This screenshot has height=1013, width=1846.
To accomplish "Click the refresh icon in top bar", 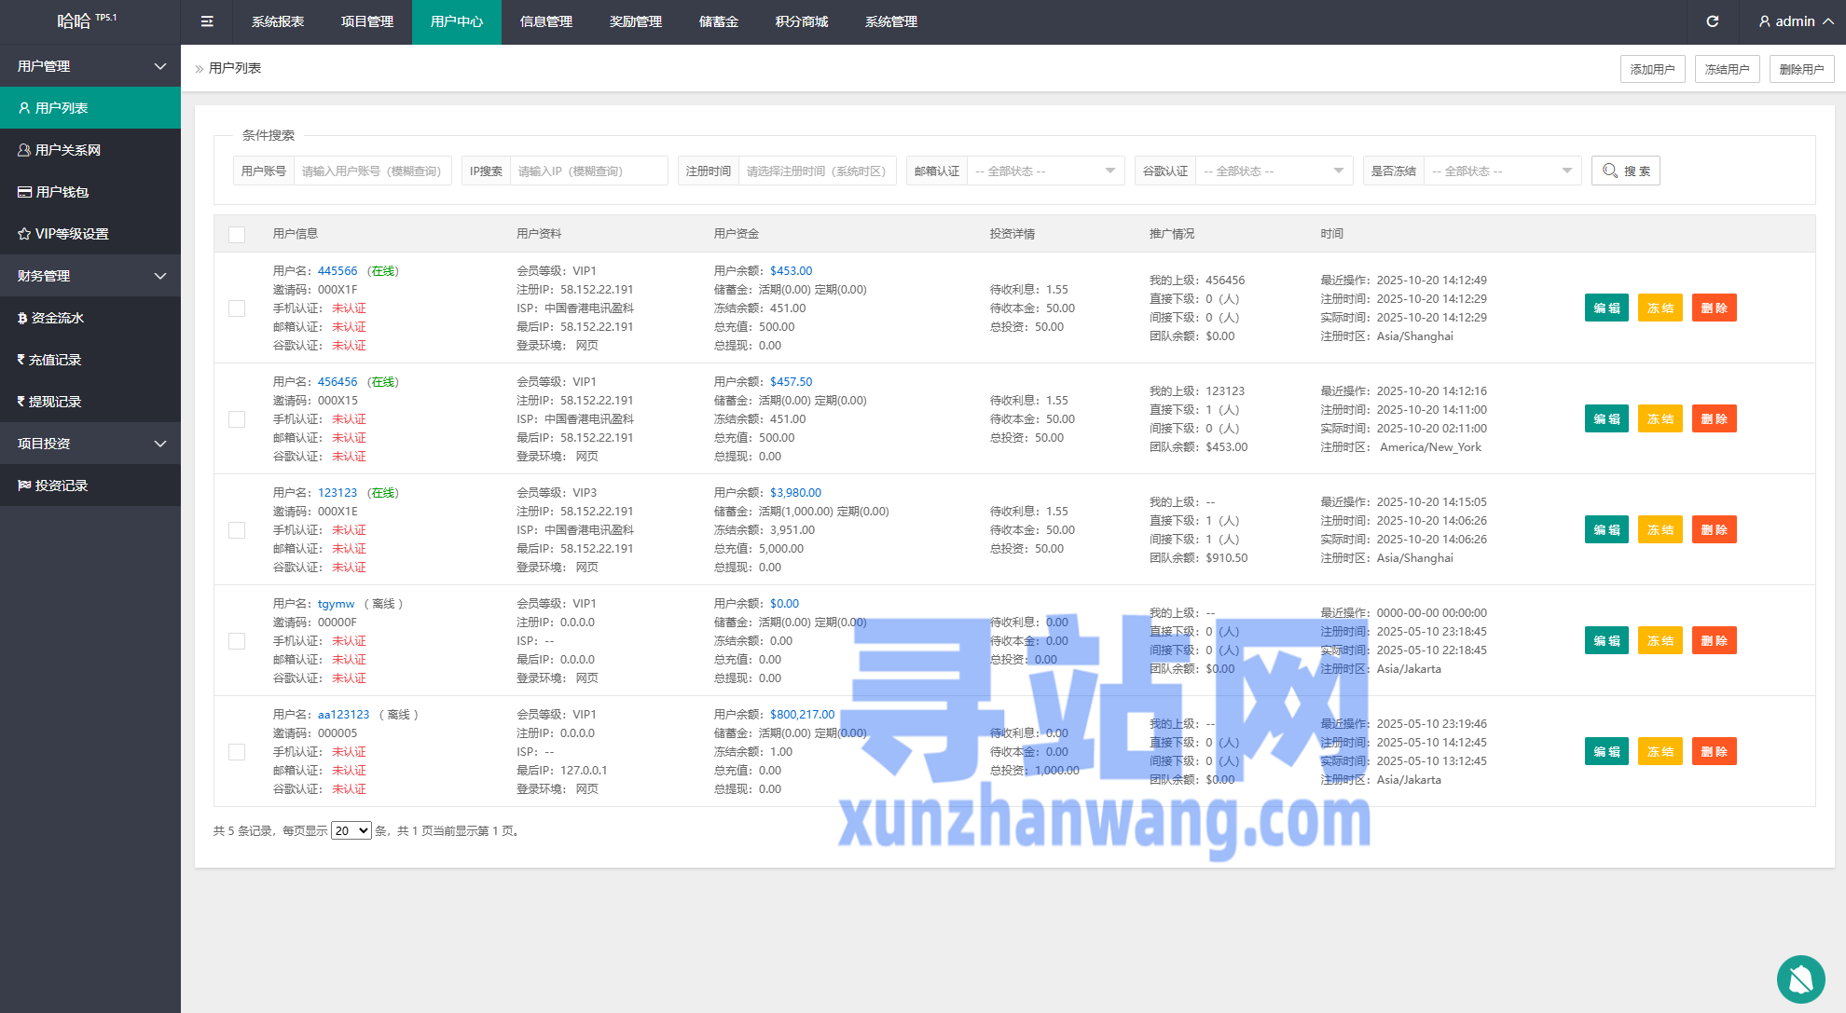I will (x=1712, y=21).
